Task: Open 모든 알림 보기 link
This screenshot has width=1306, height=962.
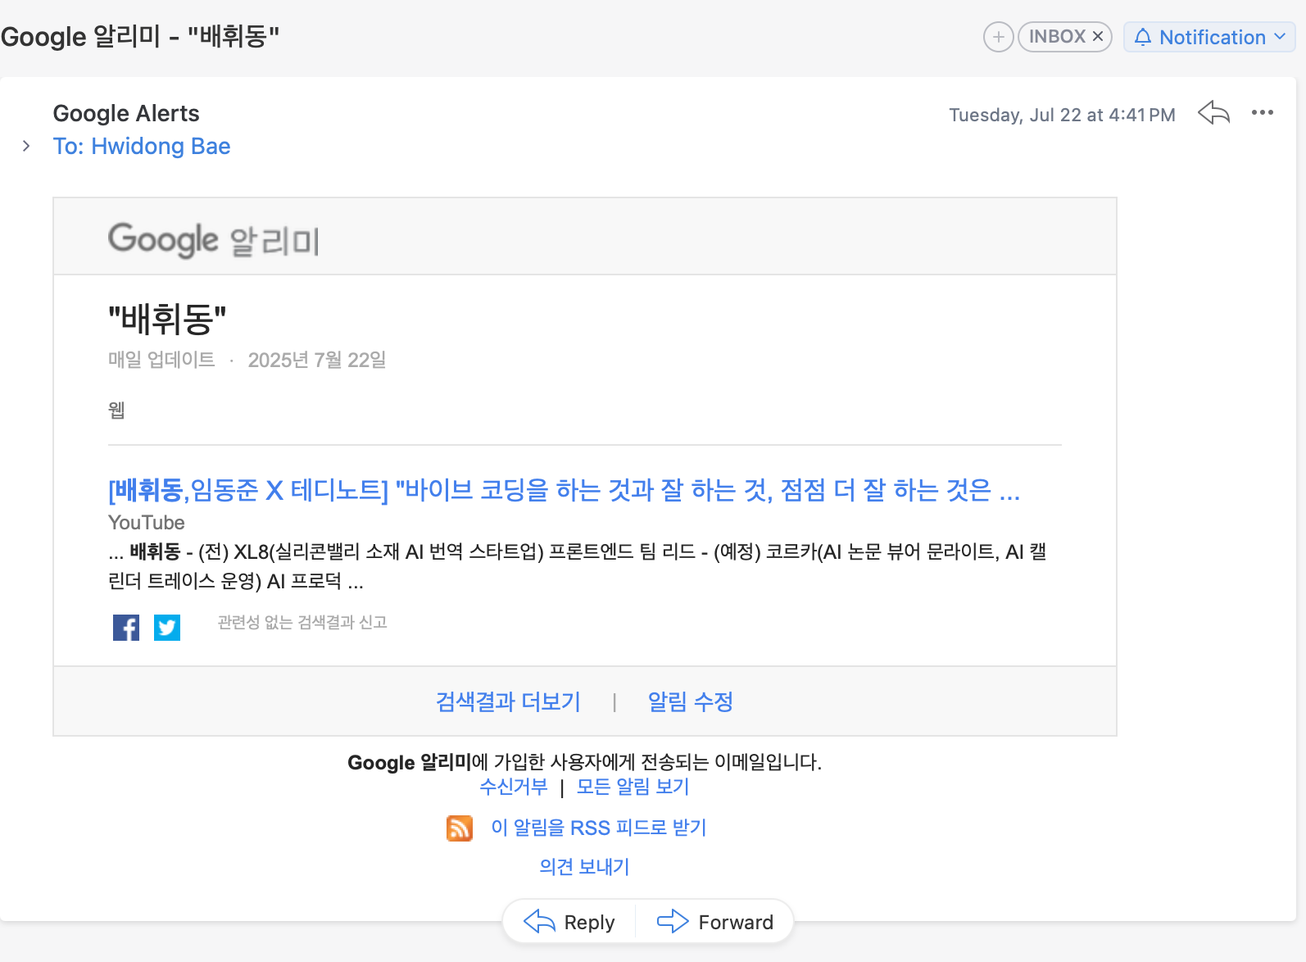Action: [x=633, y=787]
